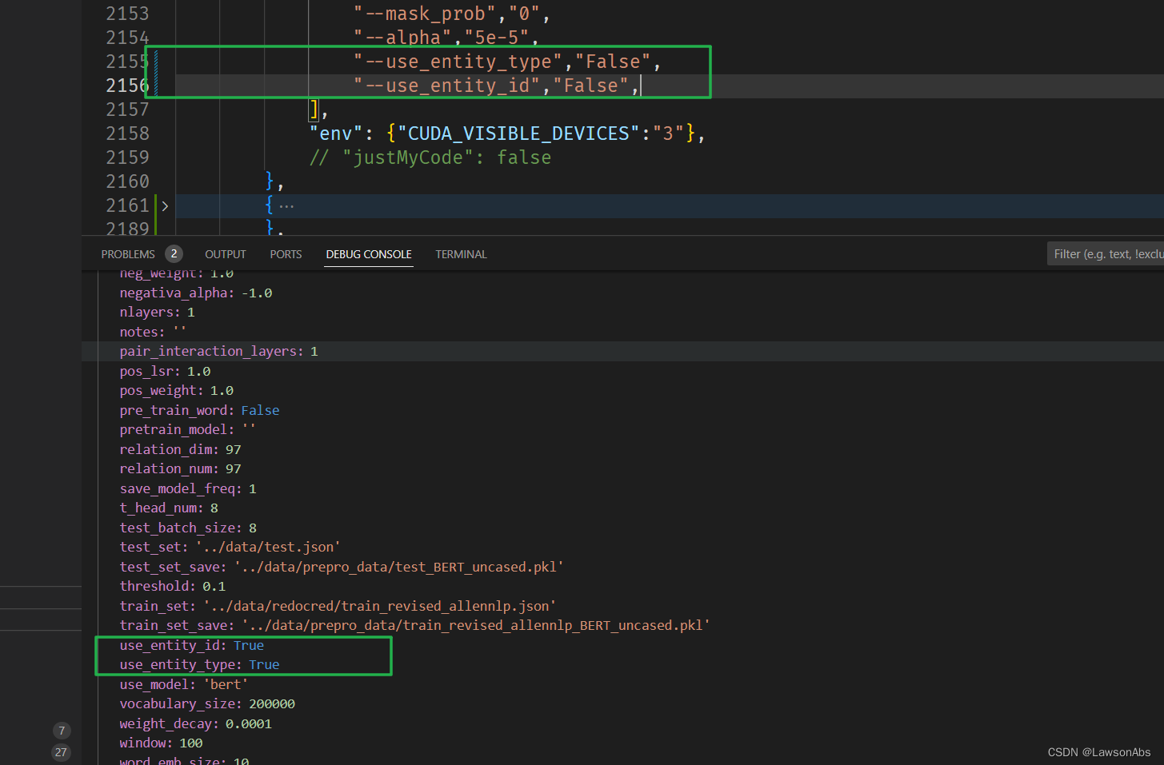Click line number 2160 in the gutter
This screenshot has height=765, width=1164.
pos(127,181)
